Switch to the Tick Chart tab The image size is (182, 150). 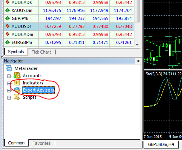[42, 52]
